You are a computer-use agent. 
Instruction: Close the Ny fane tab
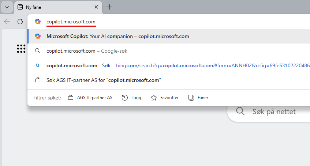click(96, 7)
